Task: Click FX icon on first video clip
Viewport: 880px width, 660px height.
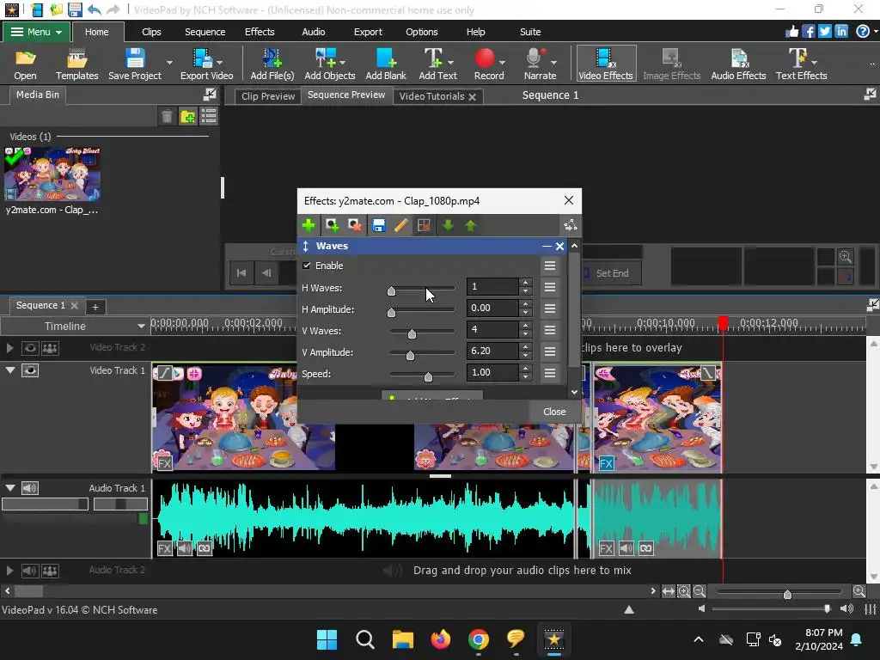Action: [164, 463]
